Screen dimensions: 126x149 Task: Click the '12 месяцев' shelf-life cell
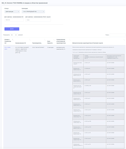(x=50, y=47)
